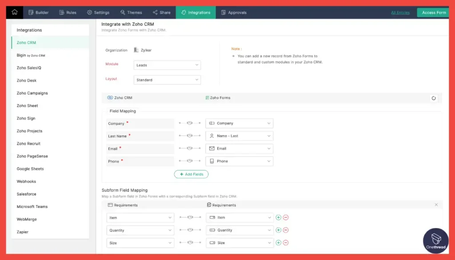The width and height of the screenshot is (455, 260).
Task: Open the Email form field dropdown
Action: tap(239, 148)
